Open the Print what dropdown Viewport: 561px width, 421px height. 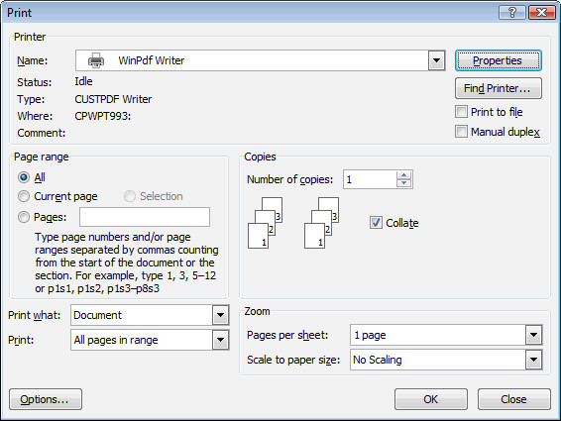220,315
